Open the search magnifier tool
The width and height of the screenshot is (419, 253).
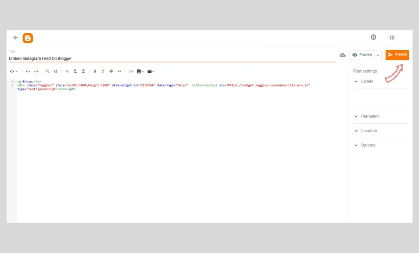pos(47,71)
